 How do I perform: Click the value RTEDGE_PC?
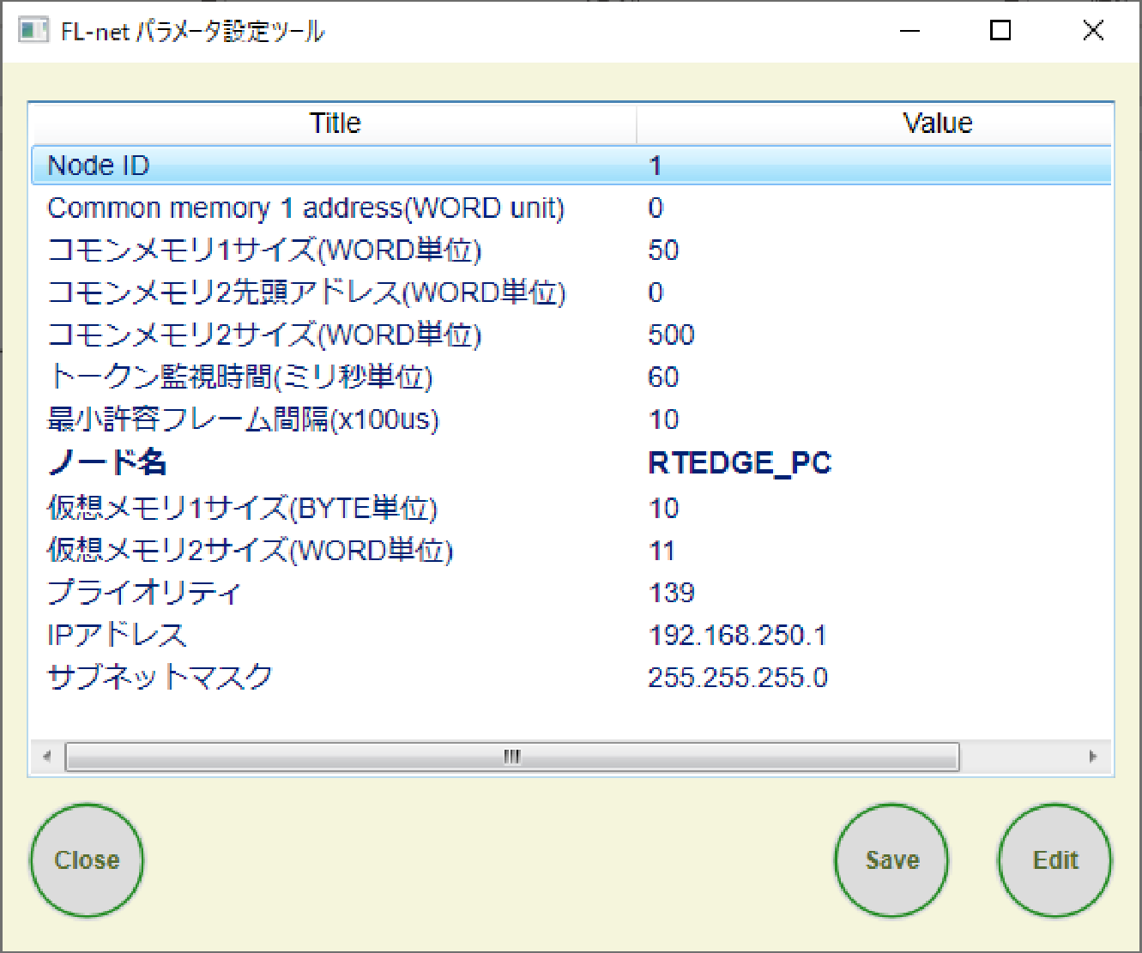click(x=740, y=463)
